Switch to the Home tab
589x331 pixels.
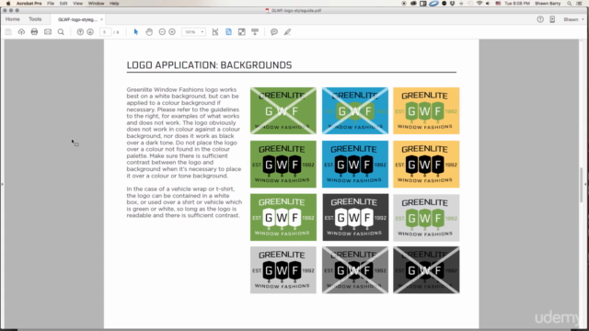click(12, 19)
